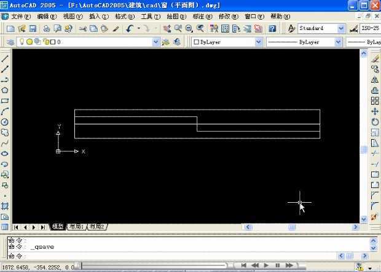This screenshot has height=272, width=381.
Task: Open the 工具 menu
Action: click(x=151, y=17)
